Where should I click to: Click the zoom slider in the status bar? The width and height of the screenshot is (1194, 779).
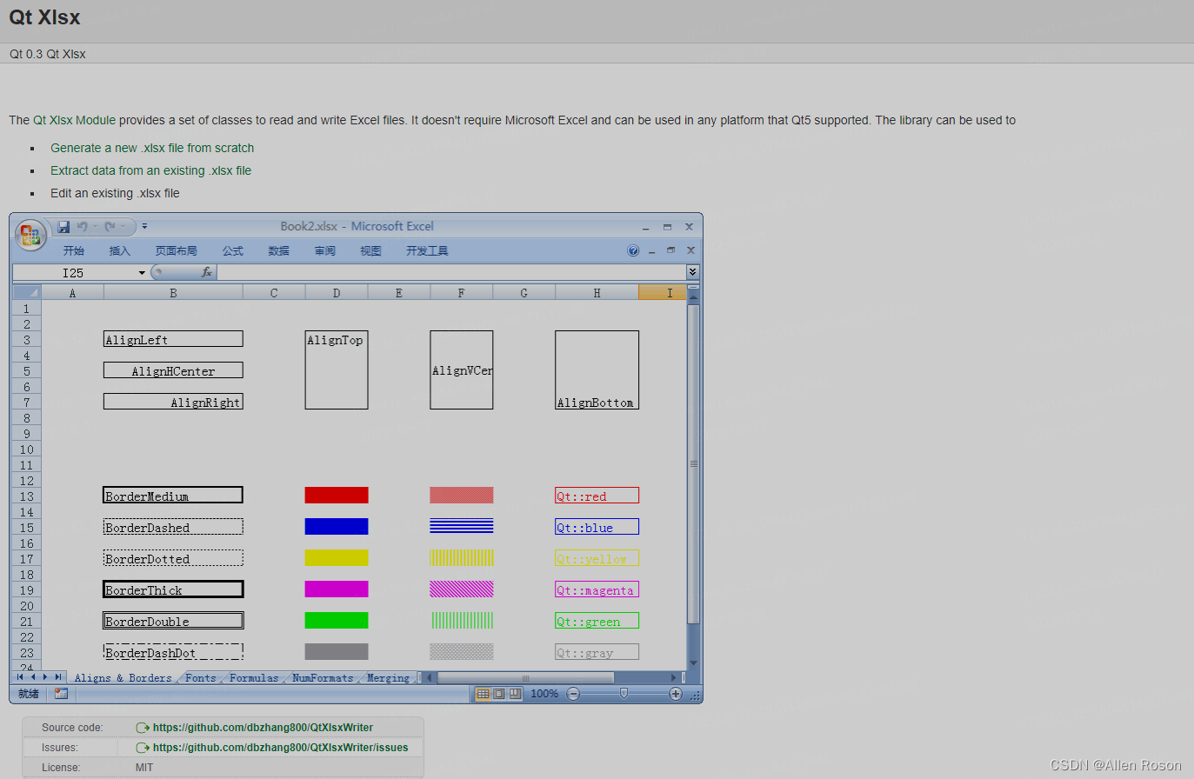point(624,693)
